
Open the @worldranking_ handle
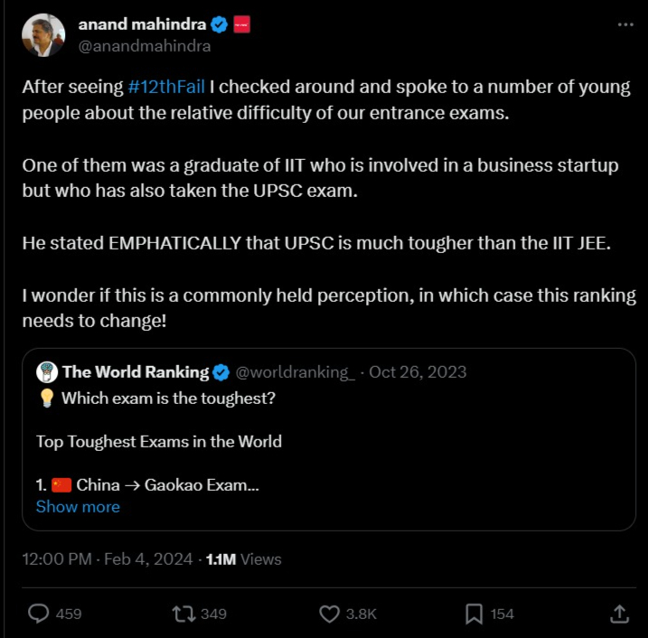tap(295, 371)
